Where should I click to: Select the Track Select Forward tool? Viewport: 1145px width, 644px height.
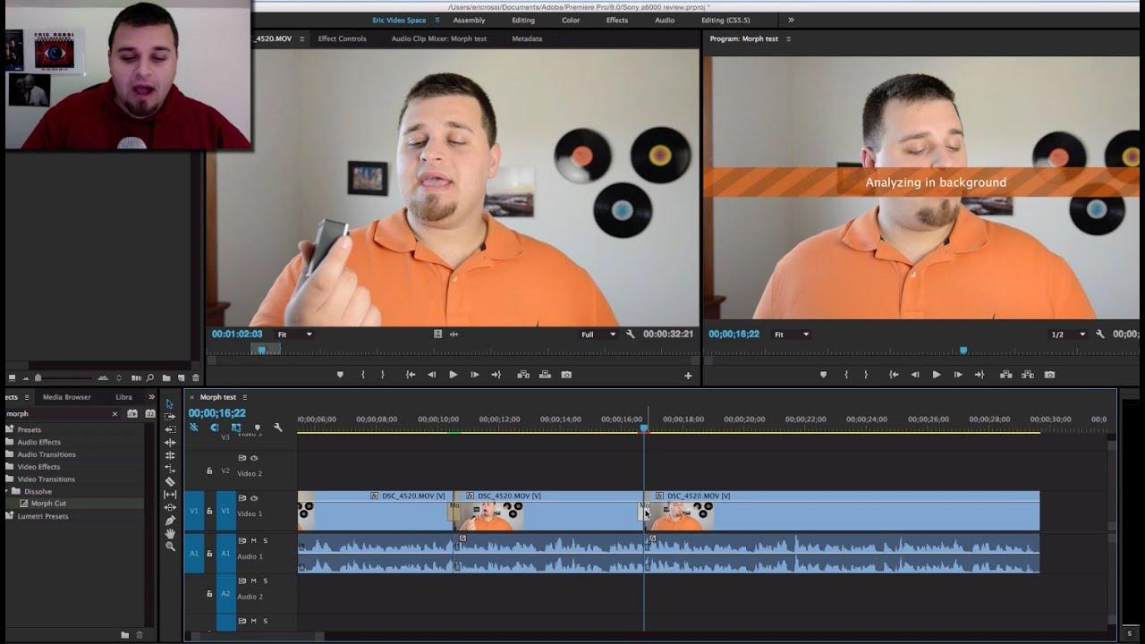[170, 417]
